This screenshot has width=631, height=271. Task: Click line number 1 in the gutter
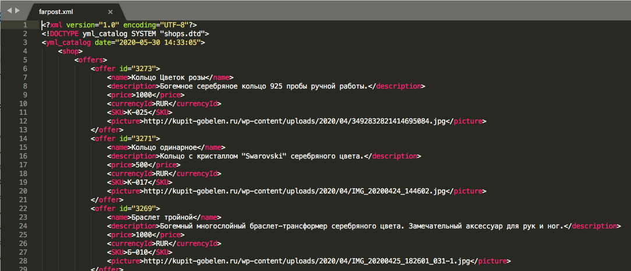(x=25, y=25)
